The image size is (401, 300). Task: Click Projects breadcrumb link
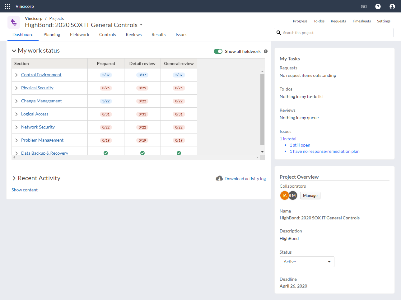click(57, 18)
